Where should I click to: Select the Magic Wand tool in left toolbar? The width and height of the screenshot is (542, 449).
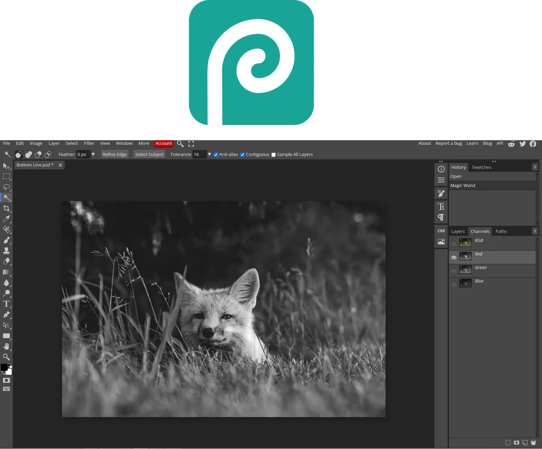[7, 198]
